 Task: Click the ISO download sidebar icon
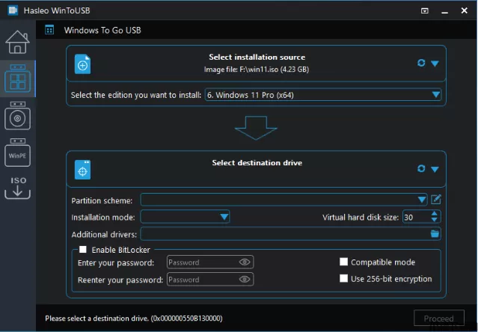click(x=17, y=188)
